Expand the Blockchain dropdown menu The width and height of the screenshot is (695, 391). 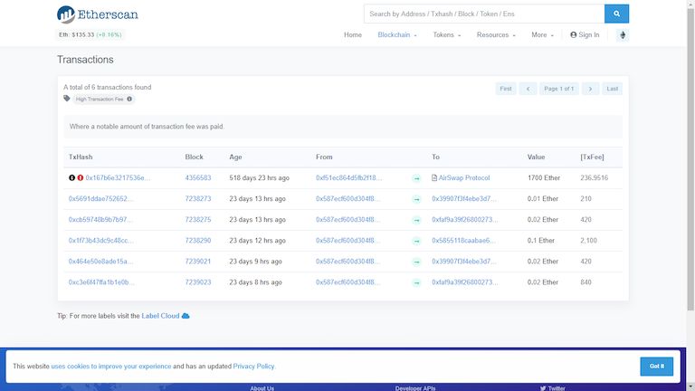[397, 34]
